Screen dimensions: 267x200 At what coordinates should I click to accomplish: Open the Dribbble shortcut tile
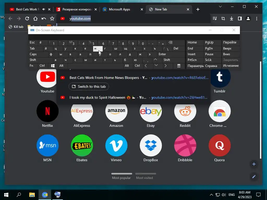click(x=185, y=145)
